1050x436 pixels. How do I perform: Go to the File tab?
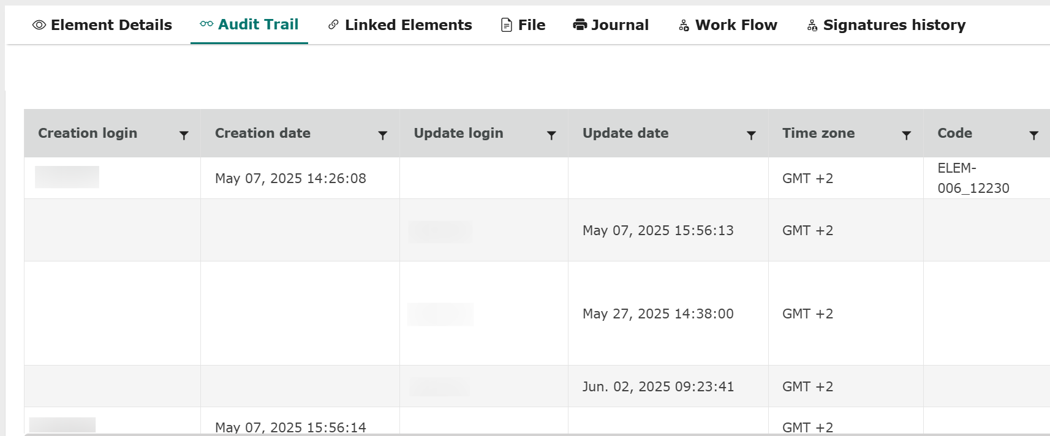click(531, 25)
